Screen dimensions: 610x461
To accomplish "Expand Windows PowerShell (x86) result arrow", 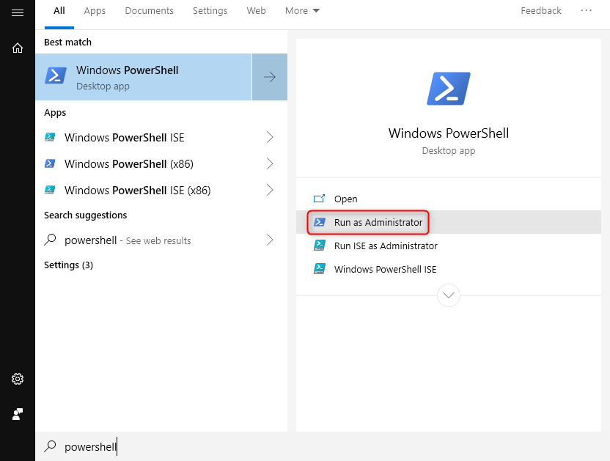I will click(x=270, y=163).
